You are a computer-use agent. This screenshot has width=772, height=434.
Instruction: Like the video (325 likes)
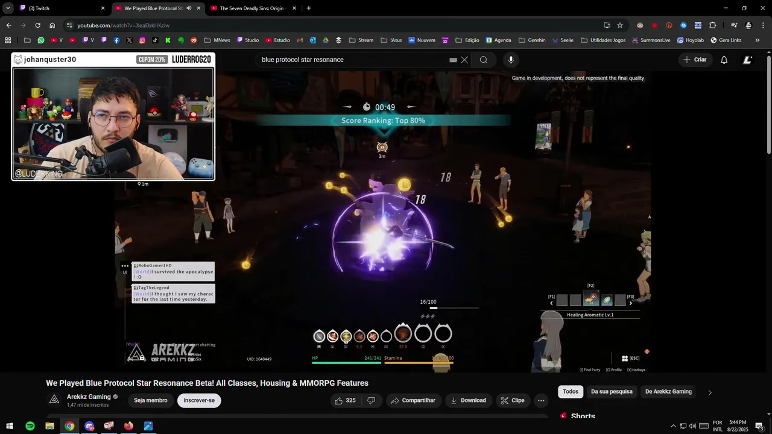345,400
